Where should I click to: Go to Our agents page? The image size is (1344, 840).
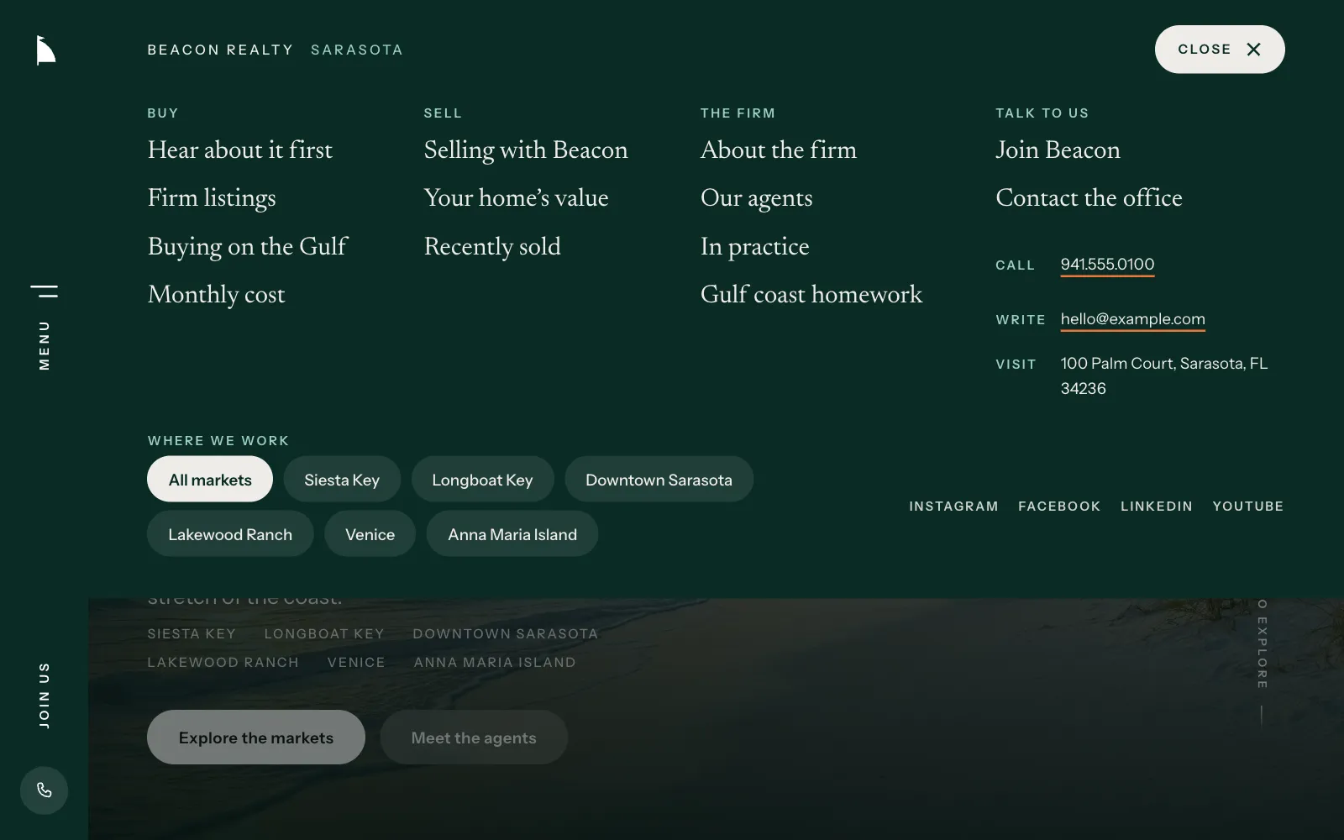pyautogui.click(x=757, y=198)
